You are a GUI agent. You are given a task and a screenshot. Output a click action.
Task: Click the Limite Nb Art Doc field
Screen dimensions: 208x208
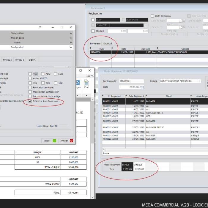(61, 126)
